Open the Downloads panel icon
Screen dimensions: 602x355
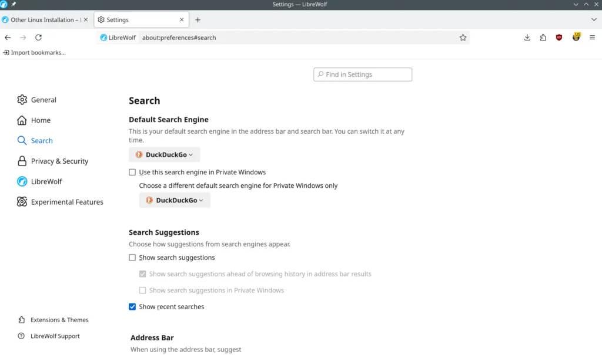(x=527, y=37)
